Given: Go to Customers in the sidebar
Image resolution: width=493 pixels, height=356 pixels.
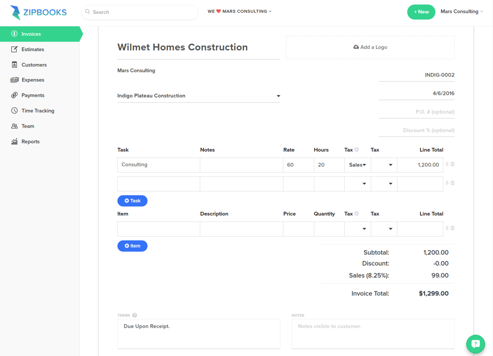Looking at the screenshot, I should click(x=40, y=65).
